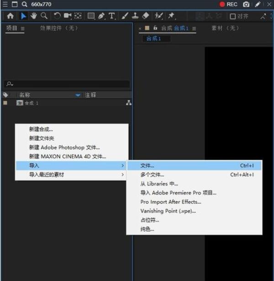The image size is (274, 281).
Task: Click the flowchart icon in the 合成 1 row
Action: [129, 103]
